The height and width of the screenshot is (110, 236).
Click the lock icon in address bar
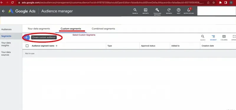pyautogui.click(x=19, y=3)
